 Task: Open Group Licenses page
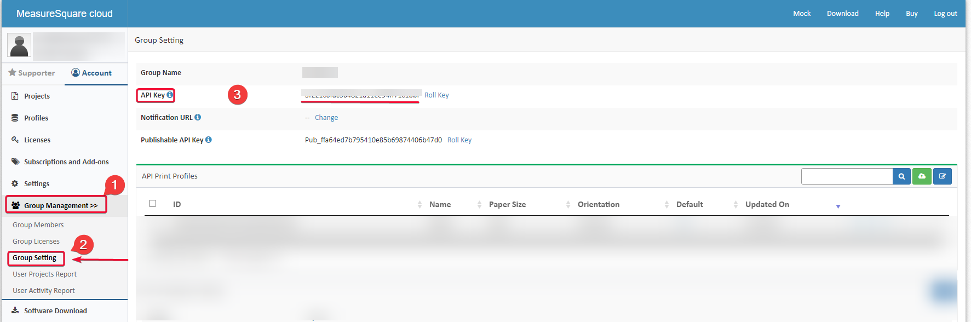click(x=36, y=241)
